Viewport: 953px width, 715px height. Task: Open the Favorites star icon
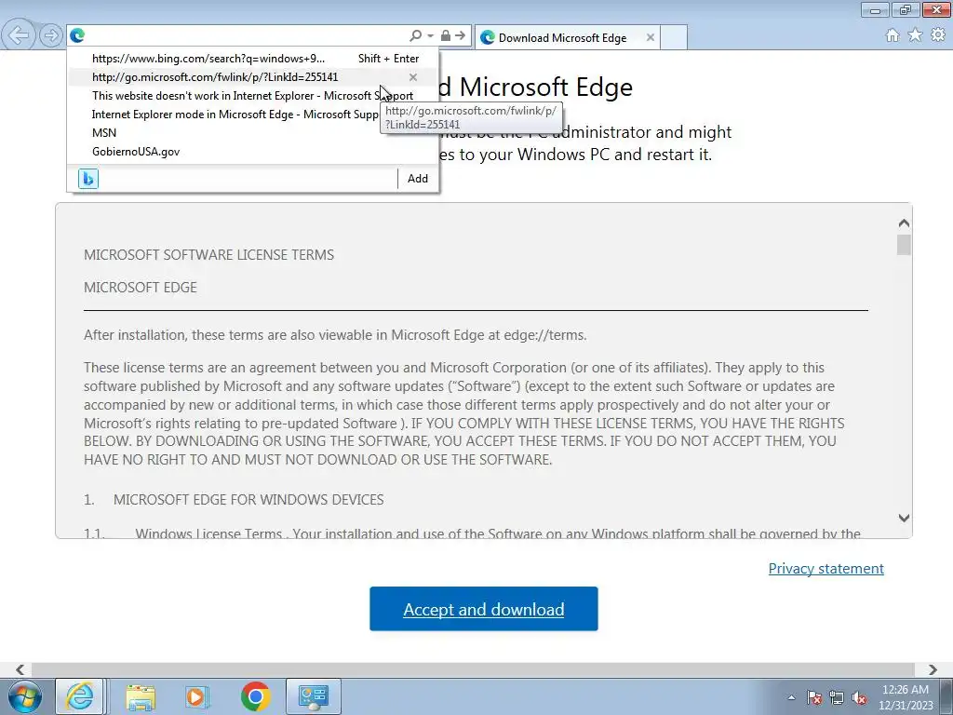click(x=915, y=35)
